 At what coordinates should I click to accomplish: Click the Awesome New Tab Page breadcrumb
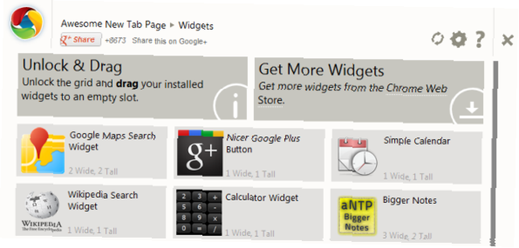(x=113, y=24)
